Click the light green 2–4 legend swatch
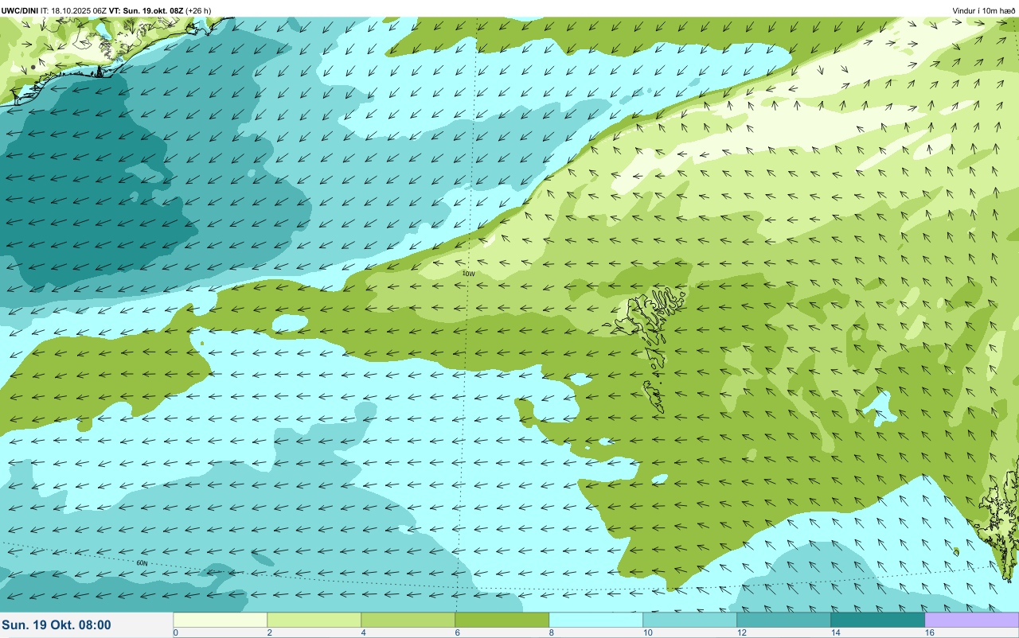 [x=314, y=620]
